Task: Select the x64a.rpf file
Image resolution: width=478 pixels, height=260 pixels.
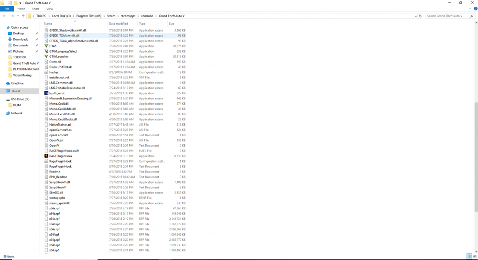Action: 54,208
